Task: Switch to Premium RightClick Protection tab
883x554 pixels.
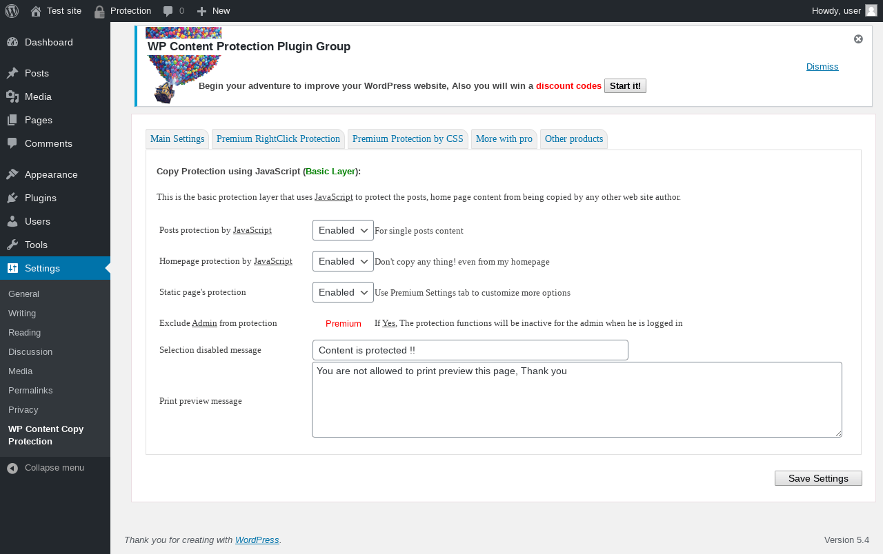Action: tap(278, 138)
